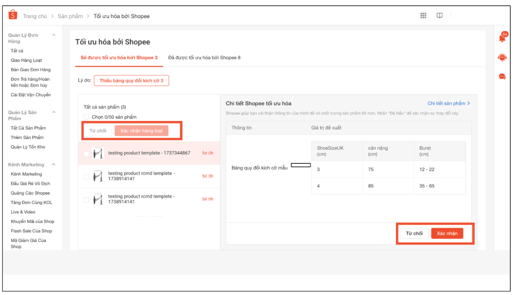Open 'Bàn Giao Đơn Hàng' menu item

point(31,70)
